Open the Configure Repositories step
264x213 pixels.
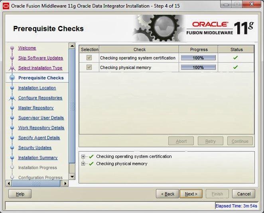pos(40,98)
